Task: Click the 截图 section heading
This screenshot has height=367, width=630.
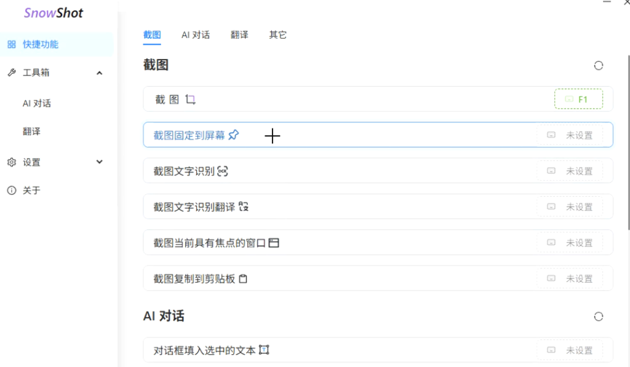Action: [156, 65]
